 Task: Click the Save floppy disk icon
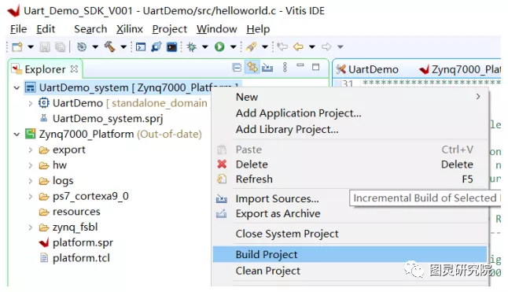click(45, 47)
